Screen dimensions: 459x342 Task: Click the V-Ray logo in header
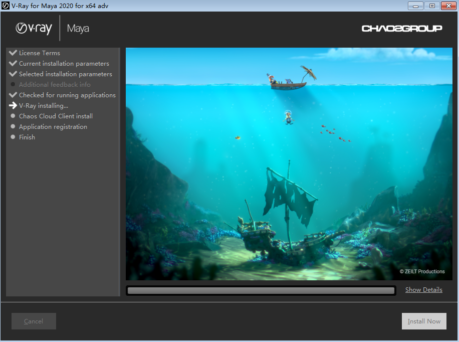[x=34, y=28]
